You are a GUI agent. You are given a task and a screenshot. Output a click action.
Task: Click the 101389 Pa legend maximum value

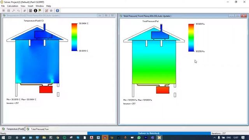point(200,24)
